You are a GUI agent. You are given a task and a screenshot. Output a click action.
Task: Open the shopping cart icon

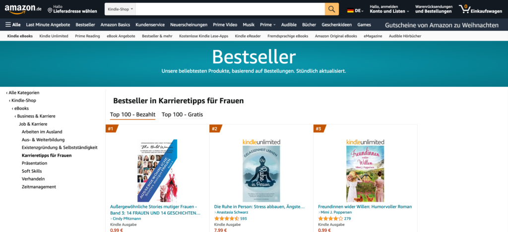tap(464, 9)
